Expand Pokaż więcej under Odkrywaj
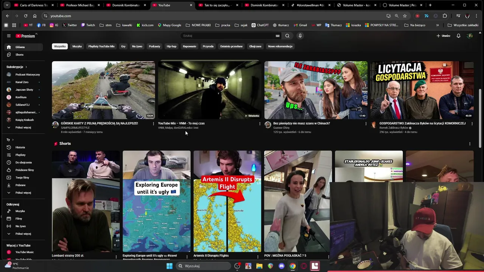The height and width of the screenshot is (272, 484). click(x=23, y=234)
